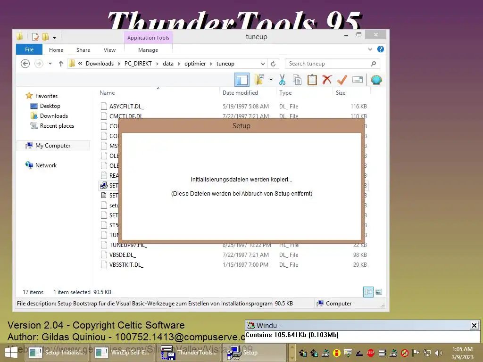Image resolution: width=483 pixels, height=362 pixels.
Task: Open Recent places in the navigation pane
Action: point(57,125)
